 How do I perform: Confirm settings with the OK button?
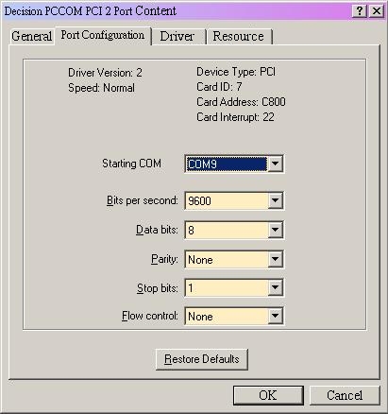[268, 395]
